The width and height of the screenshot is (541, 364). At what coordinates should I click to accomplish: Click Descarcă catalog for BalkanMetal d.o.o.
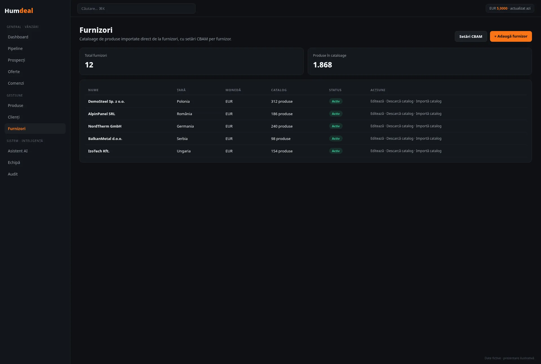400,139
